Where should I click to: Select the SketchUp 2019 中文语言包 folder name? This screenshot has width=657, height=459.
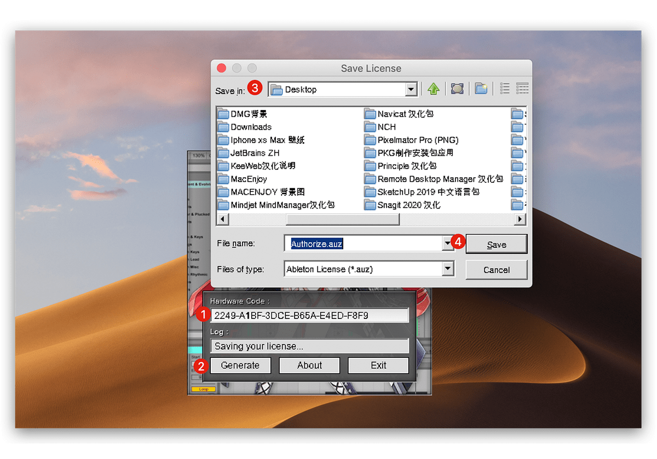(429, 192)
